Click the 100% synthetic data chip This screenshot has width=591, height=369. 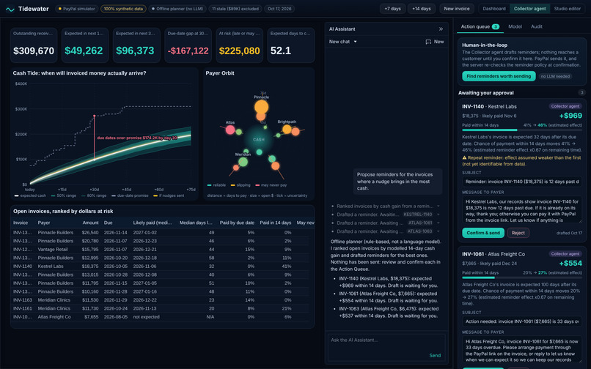[x=124, y=9]
